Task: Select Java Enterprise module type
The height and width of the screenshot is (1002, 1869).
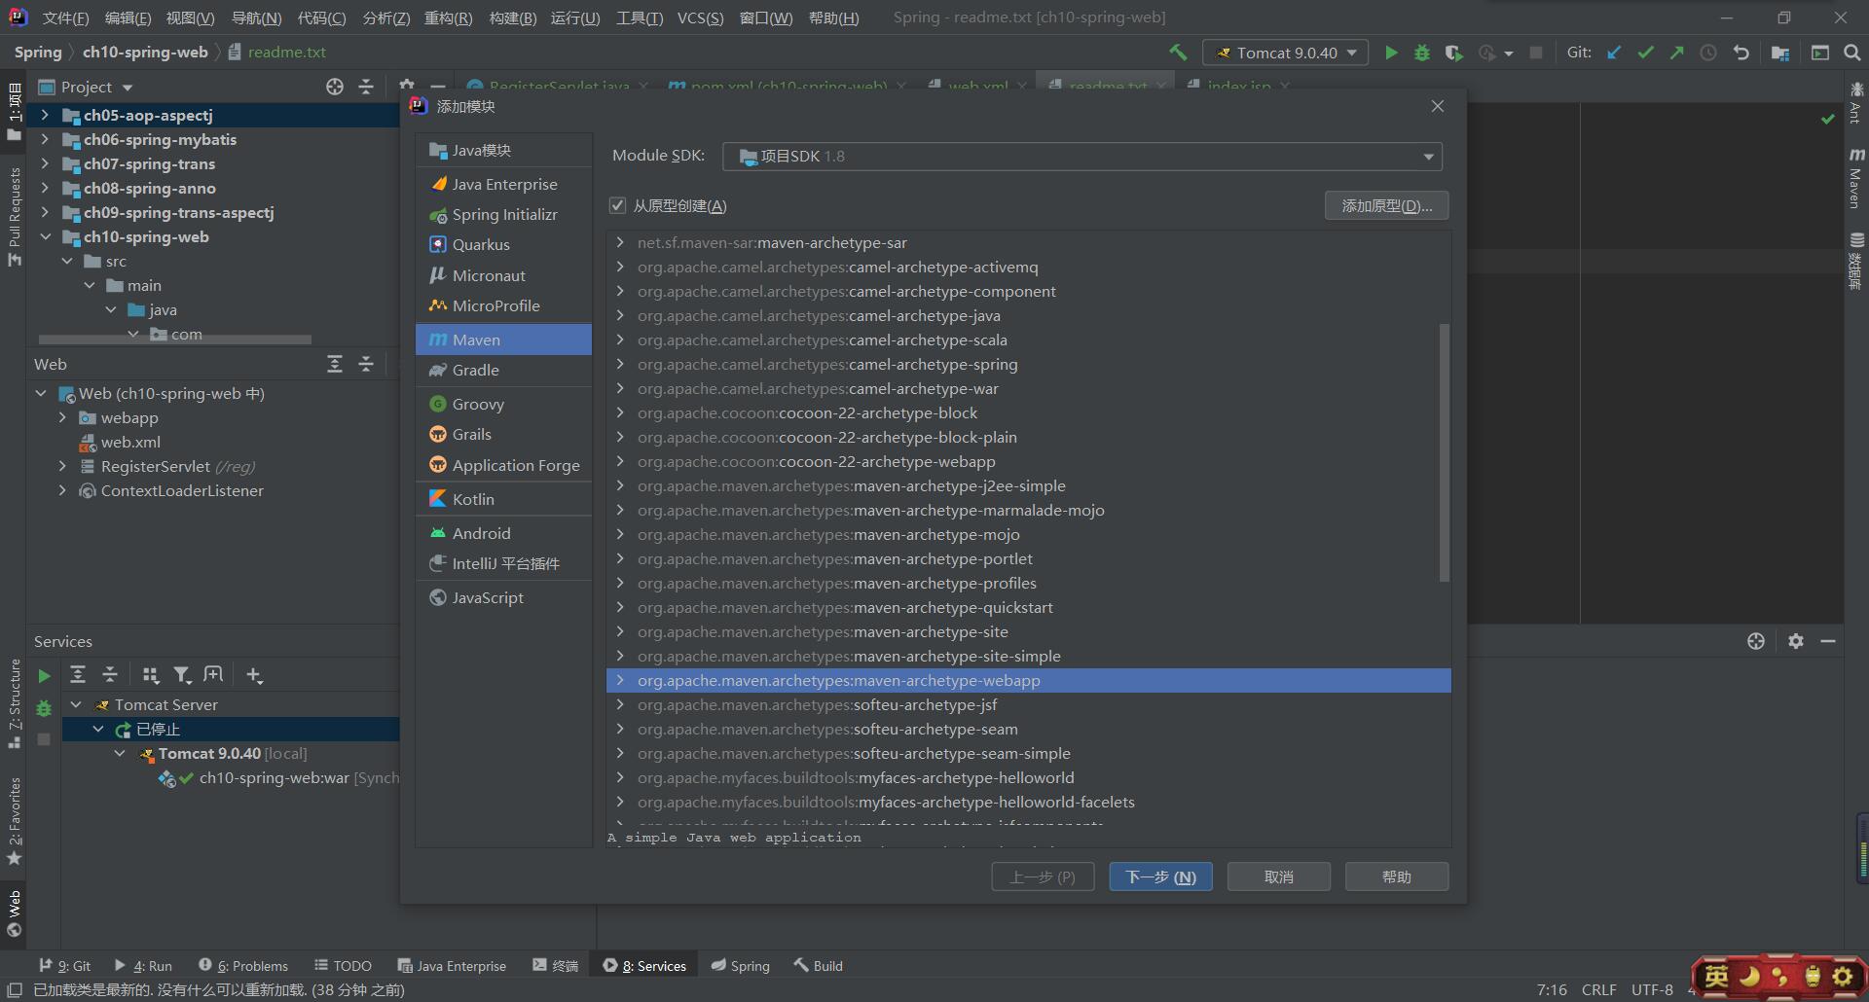Action: [504, 184]
